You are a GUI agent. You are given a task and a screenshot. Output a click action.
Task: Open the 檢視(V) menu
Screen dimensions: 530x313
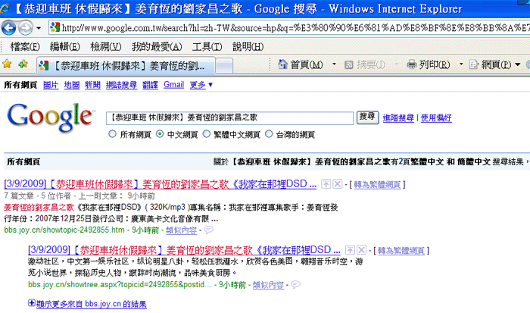point(106,47)
